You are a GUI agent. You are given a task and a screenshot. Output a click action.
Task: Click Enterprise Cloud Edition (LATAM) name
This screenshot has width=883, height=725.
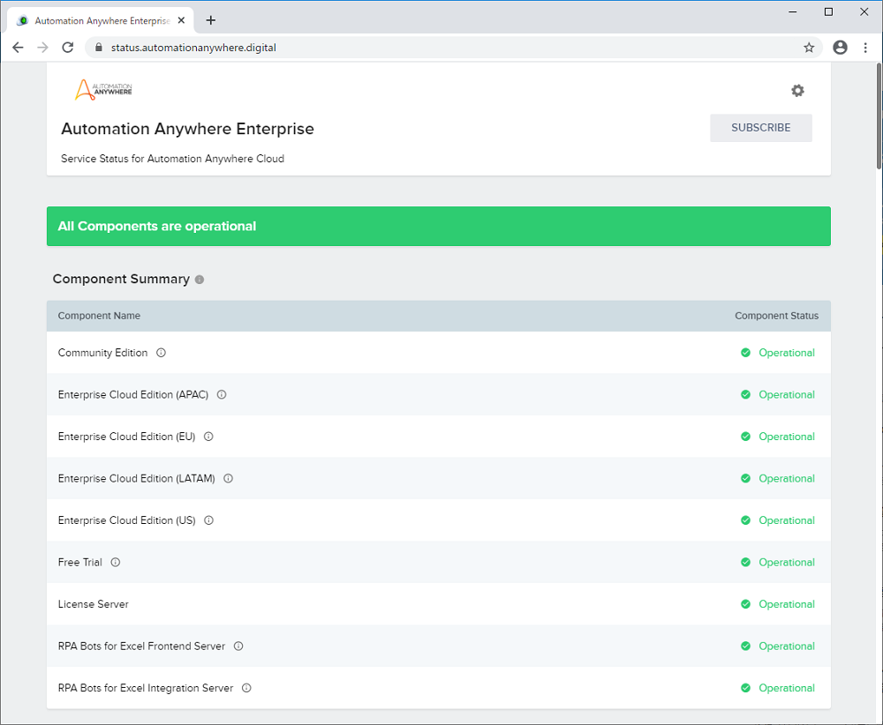(x=136, y=479)
